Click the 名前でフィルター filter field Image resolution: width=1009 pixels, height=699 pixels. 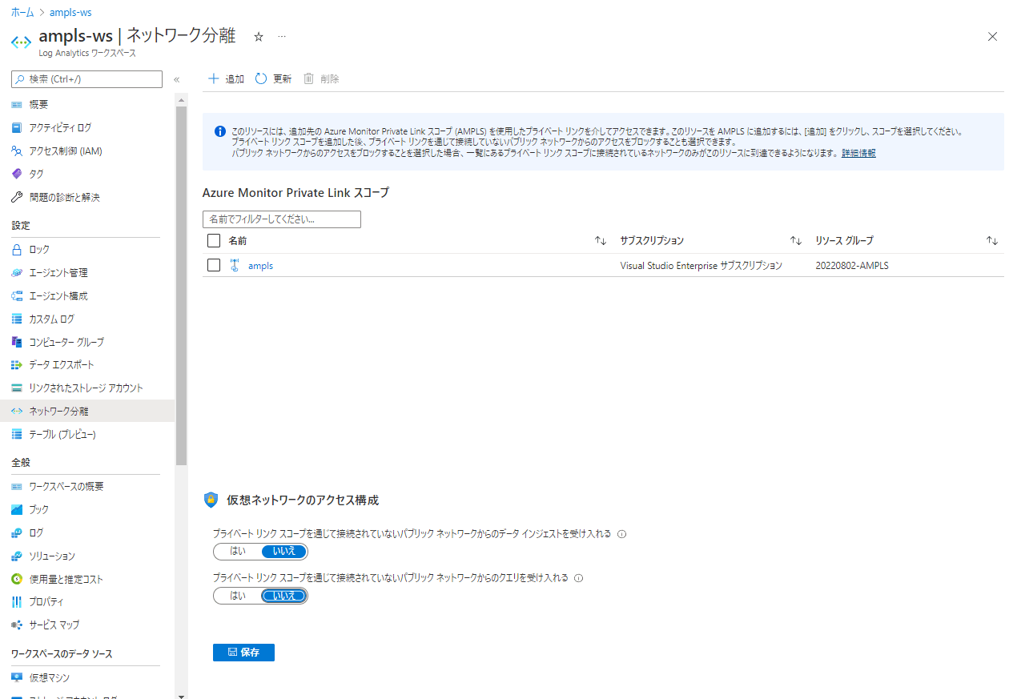(282, 219)
